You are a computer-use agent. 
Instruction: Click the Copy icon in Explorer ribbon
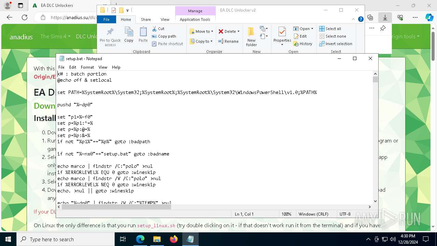click(x=129, y=35)
